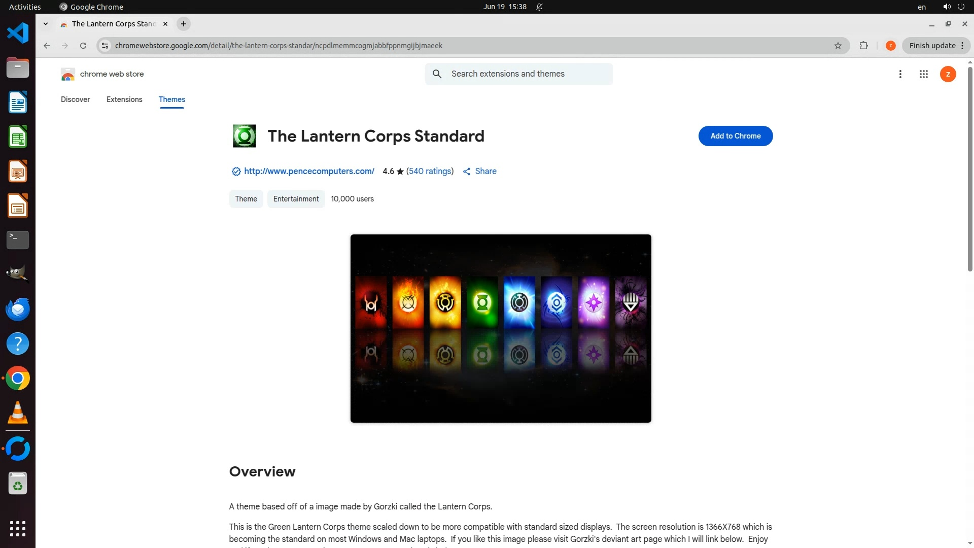Screen dimensions: 974x548
Task: Toggle notifications bell in top bar
Action: point(539,7)
